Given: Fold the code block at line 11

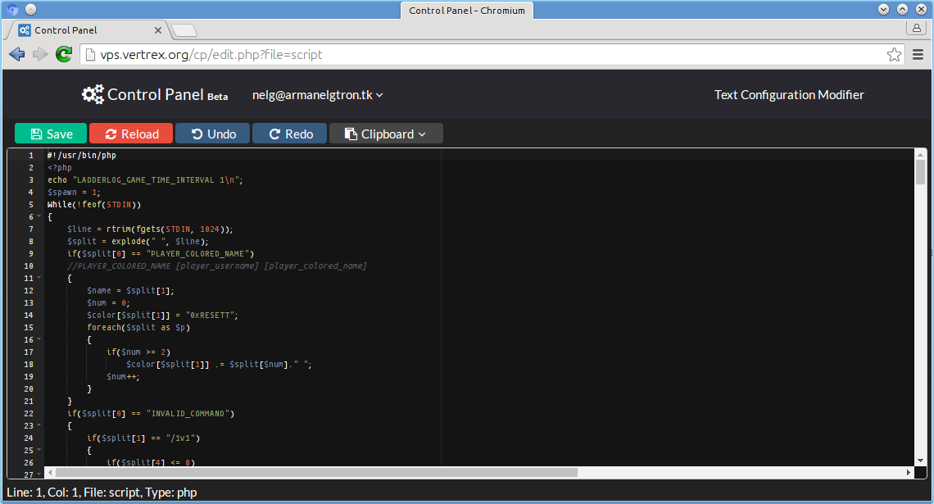Looking at the screenshot, I should click(38, 279).
